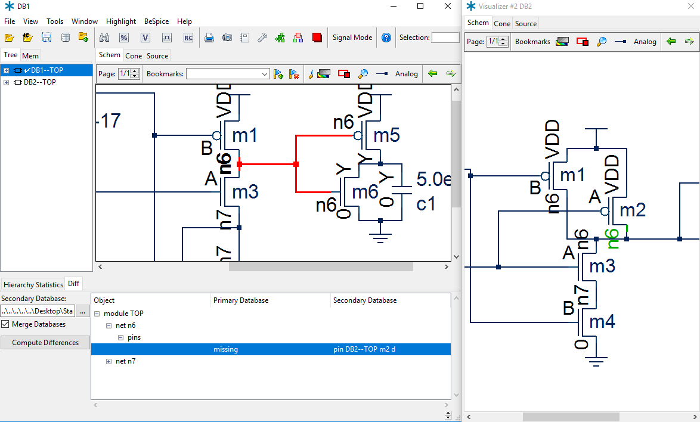
Task: Collapse the pins diff node
Action: point(120,338)
